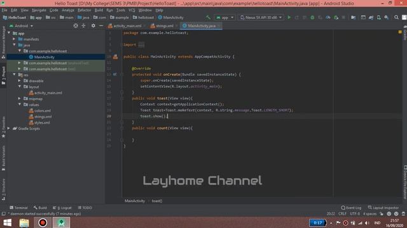Screen dimensions: 407x228
Task: Expand the mipmap folder
Action: coord(20,99)
